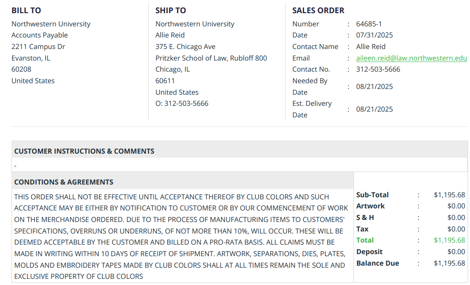Click the CUSTOMER INSTRUCTIONS & COMMENTS header
Viewport: 470px width, 285px height.
click(84, 151)
